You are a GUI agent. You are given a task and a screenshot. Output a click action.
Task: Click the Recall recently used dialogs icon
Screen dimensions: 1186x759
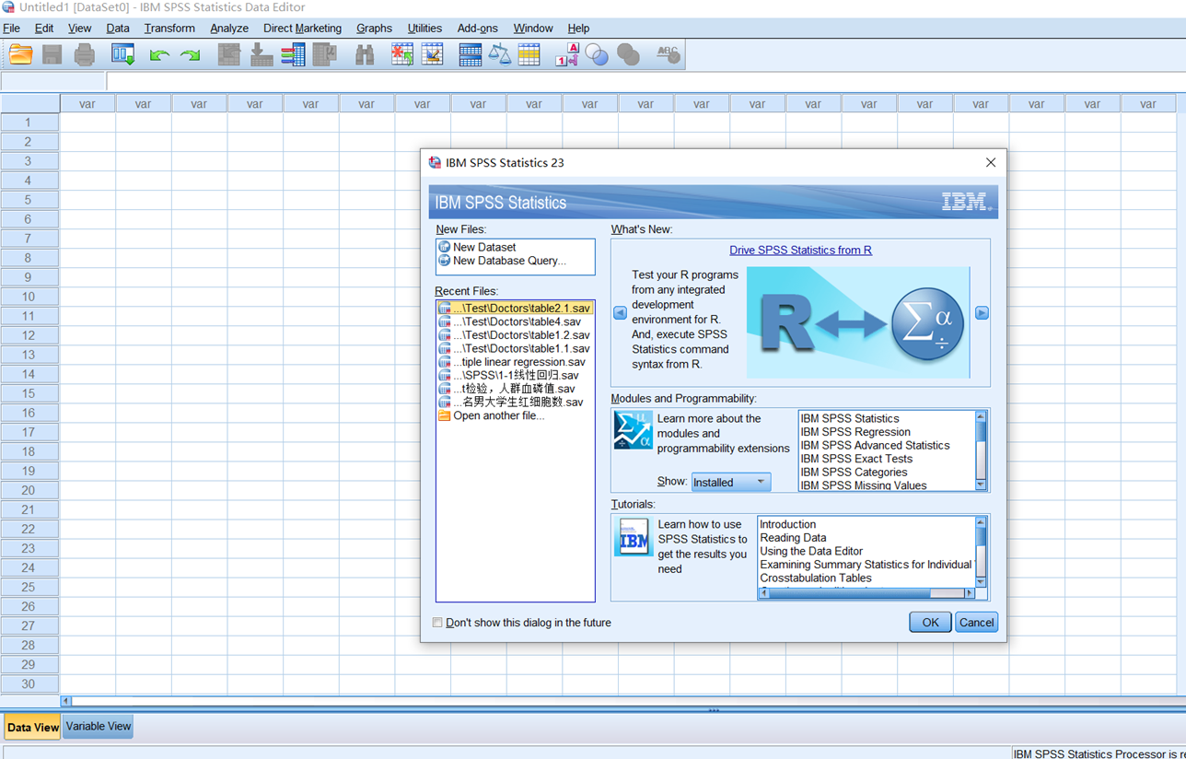[x=122, y=55]
